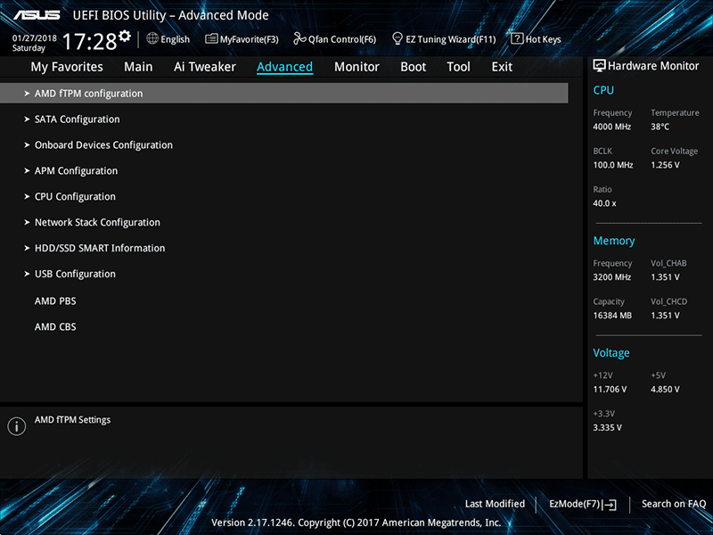Open AMD PBS menu entry
Screen dimensions: 713x535
[55, 301]
